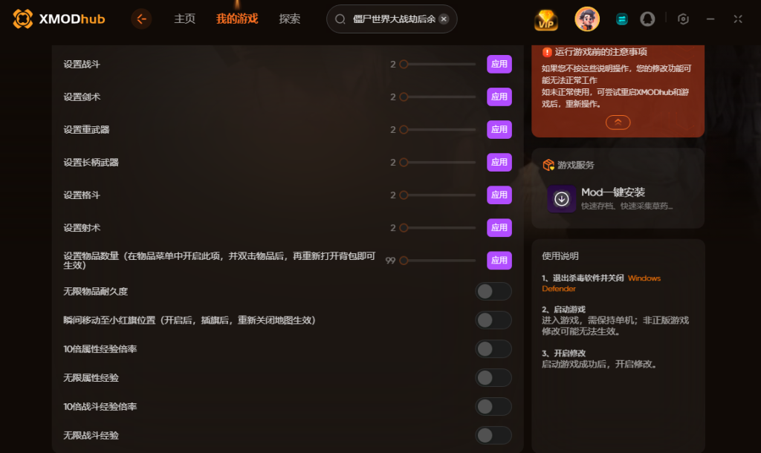Open the user avatar profile
This screenshot has height=453, width=761.
587,19
